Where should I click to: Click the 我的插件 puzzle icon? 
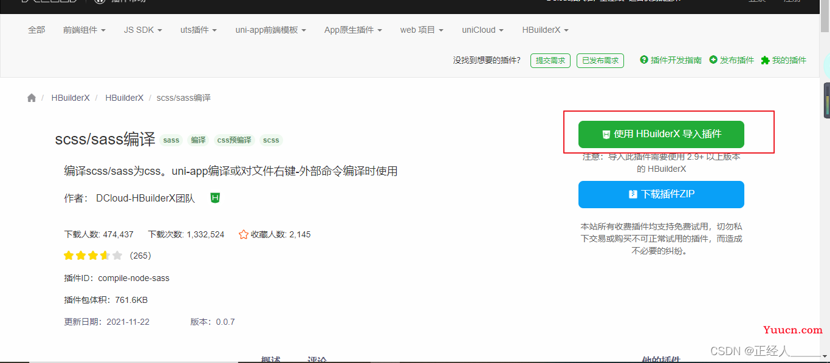[765, 60]
